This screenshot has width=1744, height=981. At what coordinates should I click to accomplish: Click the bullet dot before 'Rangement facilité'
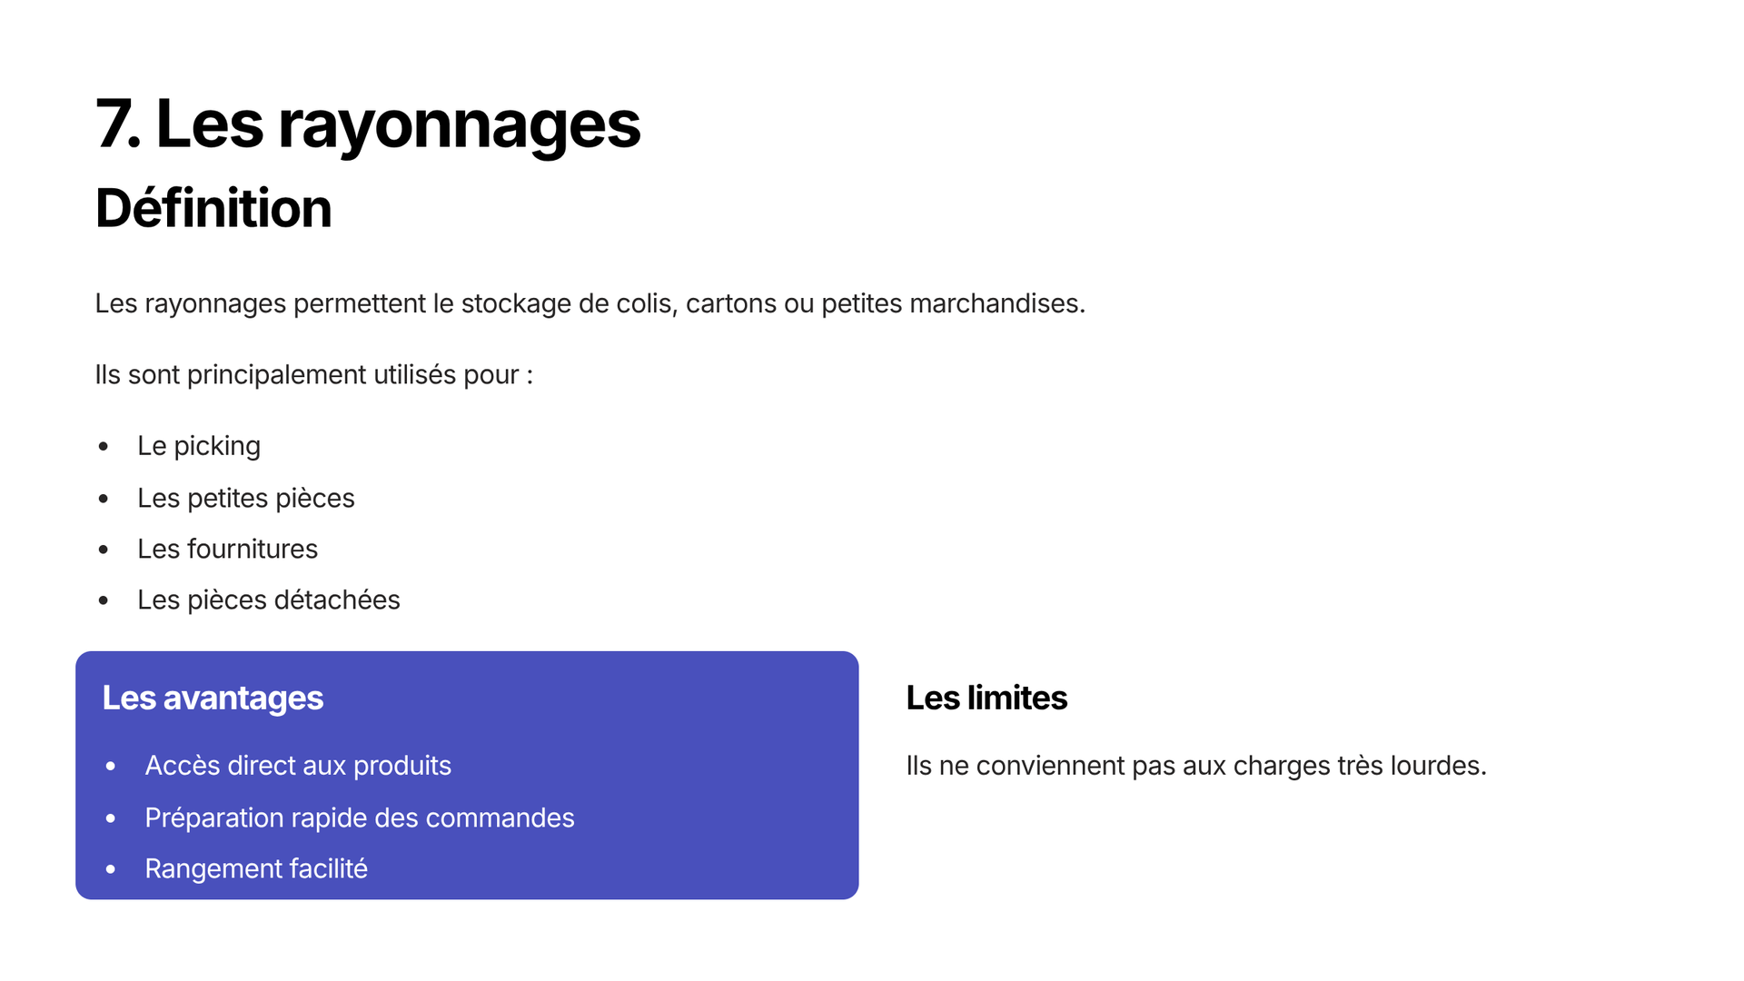[111, 869]
